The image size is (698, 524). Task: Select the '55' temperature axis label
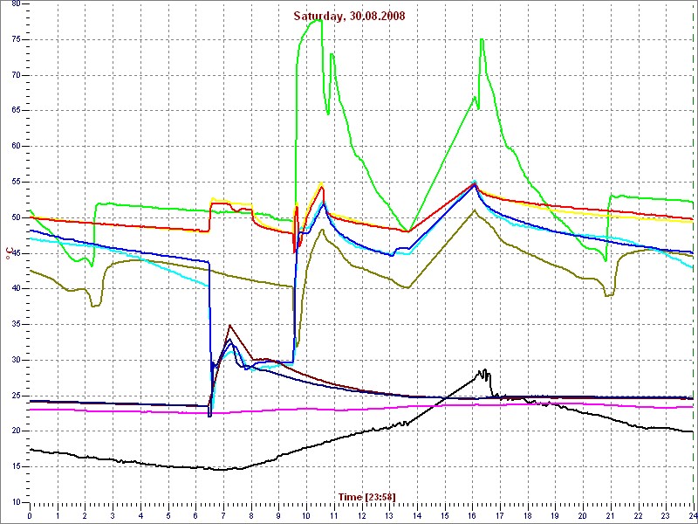pyautogui.click(x=14, y=182)
